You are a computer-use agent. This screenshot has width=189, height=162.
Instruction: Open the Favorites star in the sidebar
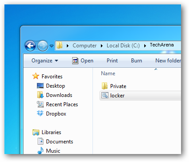click(36, 76)
